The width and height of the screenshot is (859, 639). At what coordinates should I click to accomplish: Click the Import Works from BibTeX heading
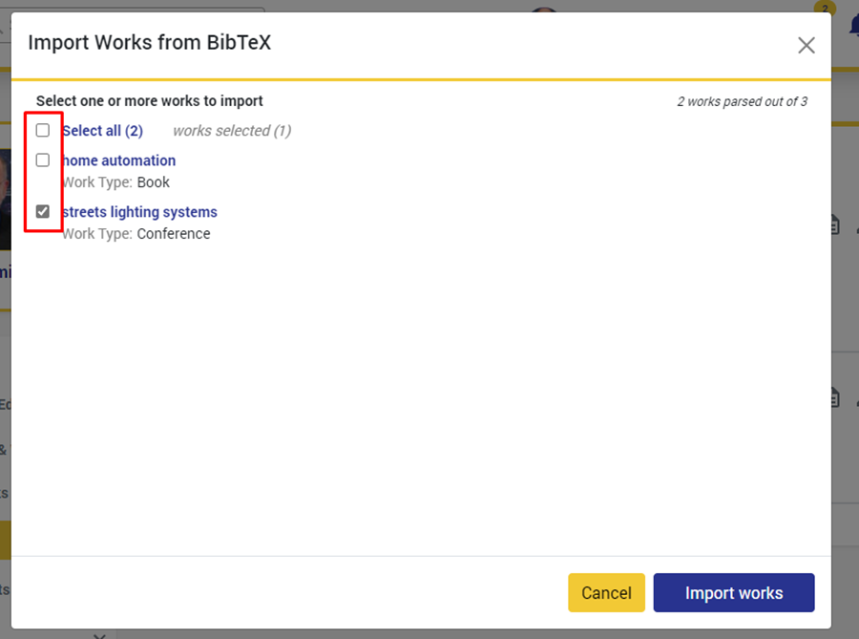pos(150,43)
